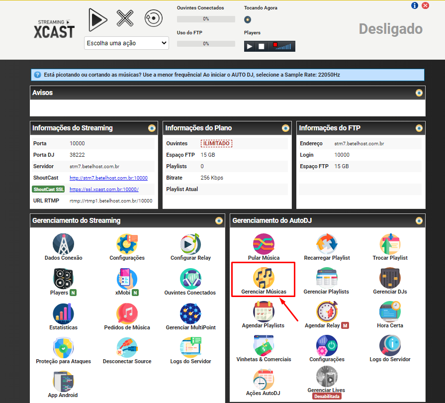Click the Pular Música icon
Image resolution: width=445 pixels, height=403 pixels.
[x=264, y=244]
